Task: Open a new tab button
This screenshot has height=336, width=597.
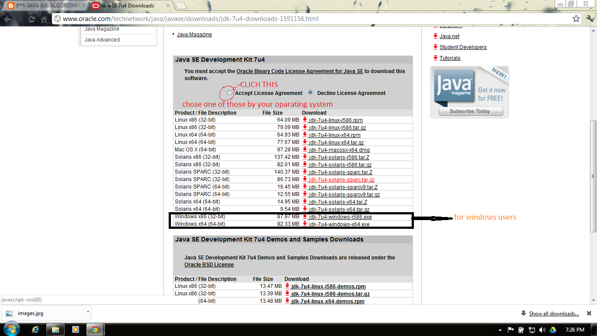Action: 181,6
